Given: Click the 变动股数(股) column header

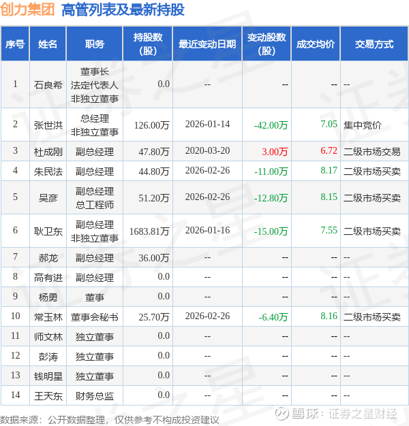Looking at the screenshot, I should coord(267,44).
